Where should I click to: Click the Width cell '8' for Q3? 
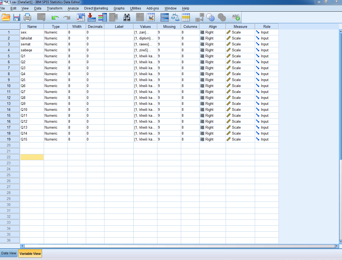pyautogui.click(x=77, y=68)
